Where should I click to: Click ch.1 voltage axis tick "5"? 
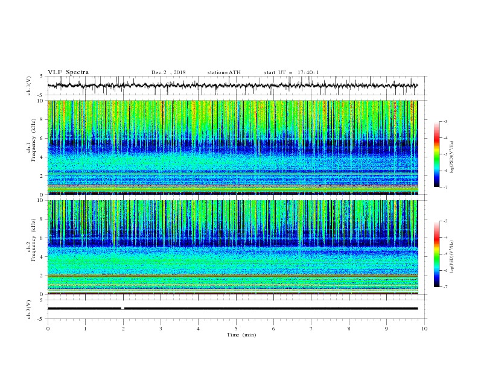[42, 77]
